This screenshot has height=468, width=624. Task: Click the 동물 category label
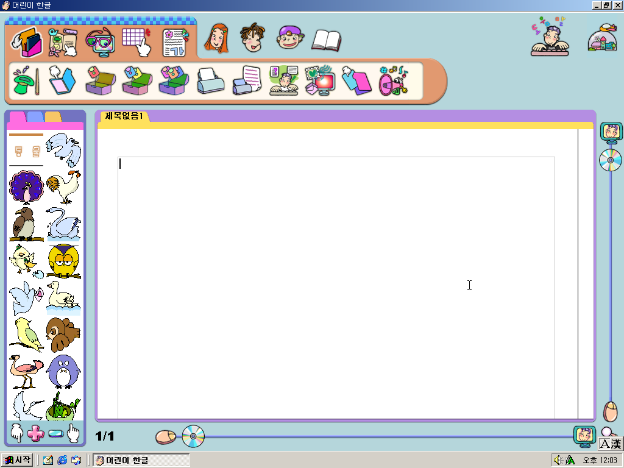click(27, 151)
